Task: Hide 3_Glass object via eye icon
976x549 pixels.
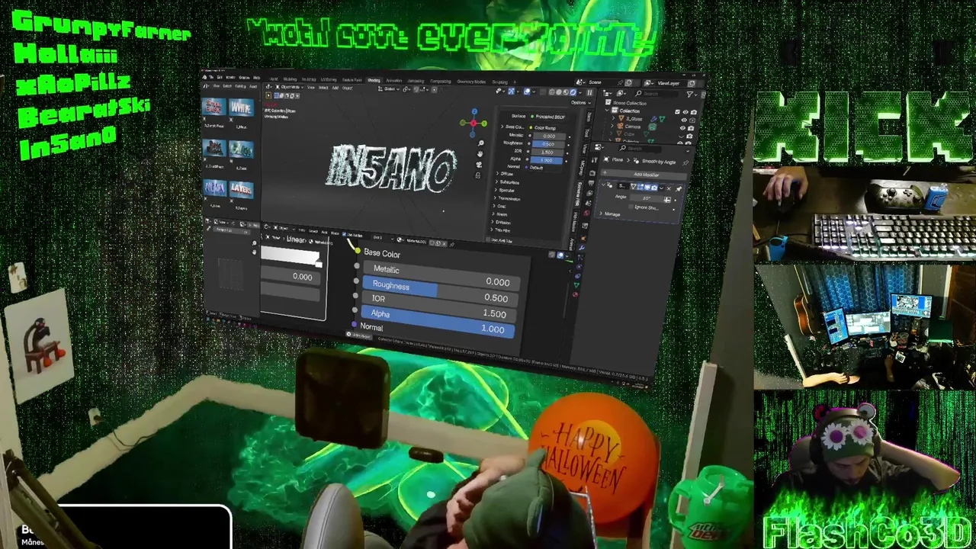Action: click(x=684, y=120)
